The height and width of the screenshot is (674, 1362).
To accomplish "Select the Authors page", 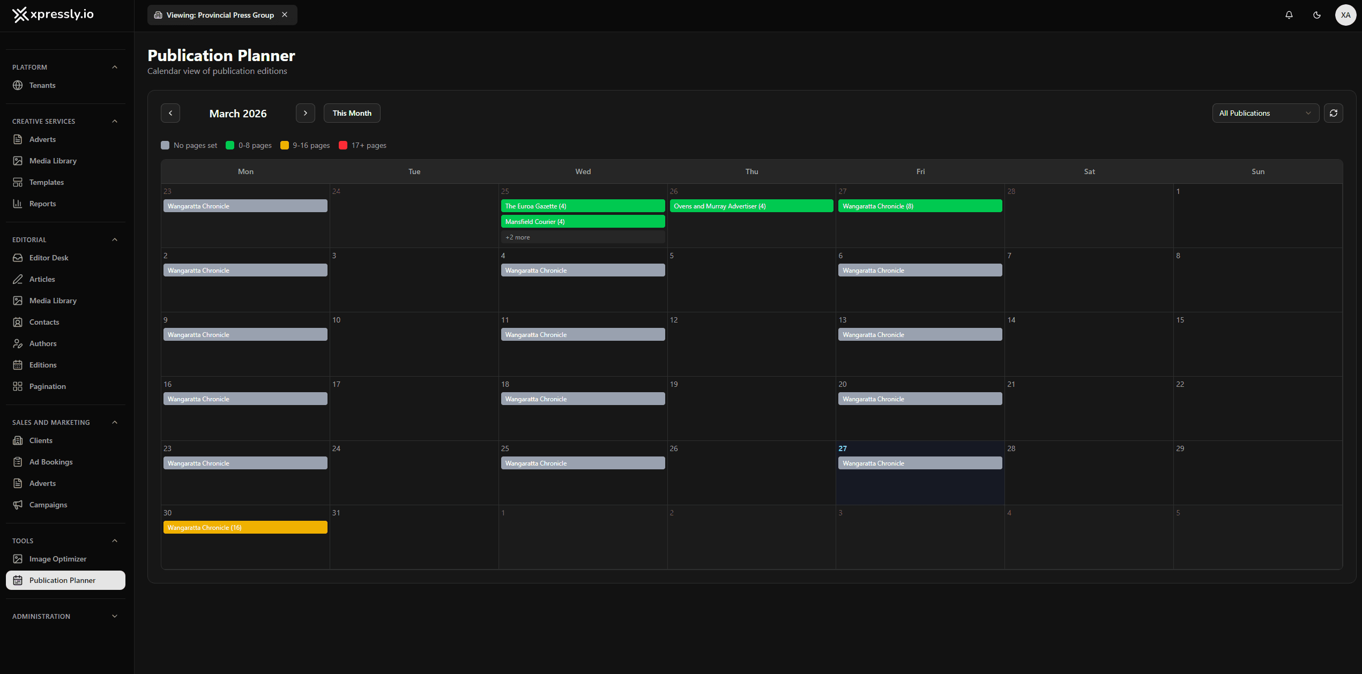I will click(x=42, y=343).
